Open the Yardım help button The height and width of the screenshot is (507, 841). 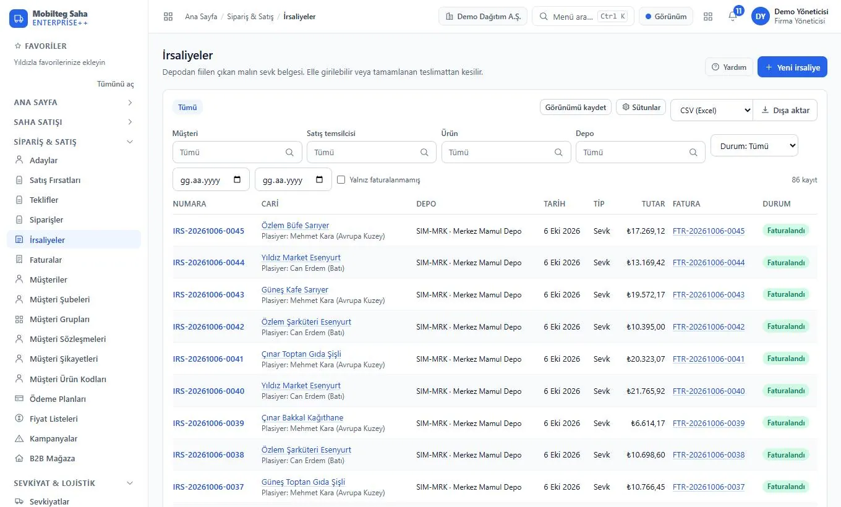tap(729, 67)
